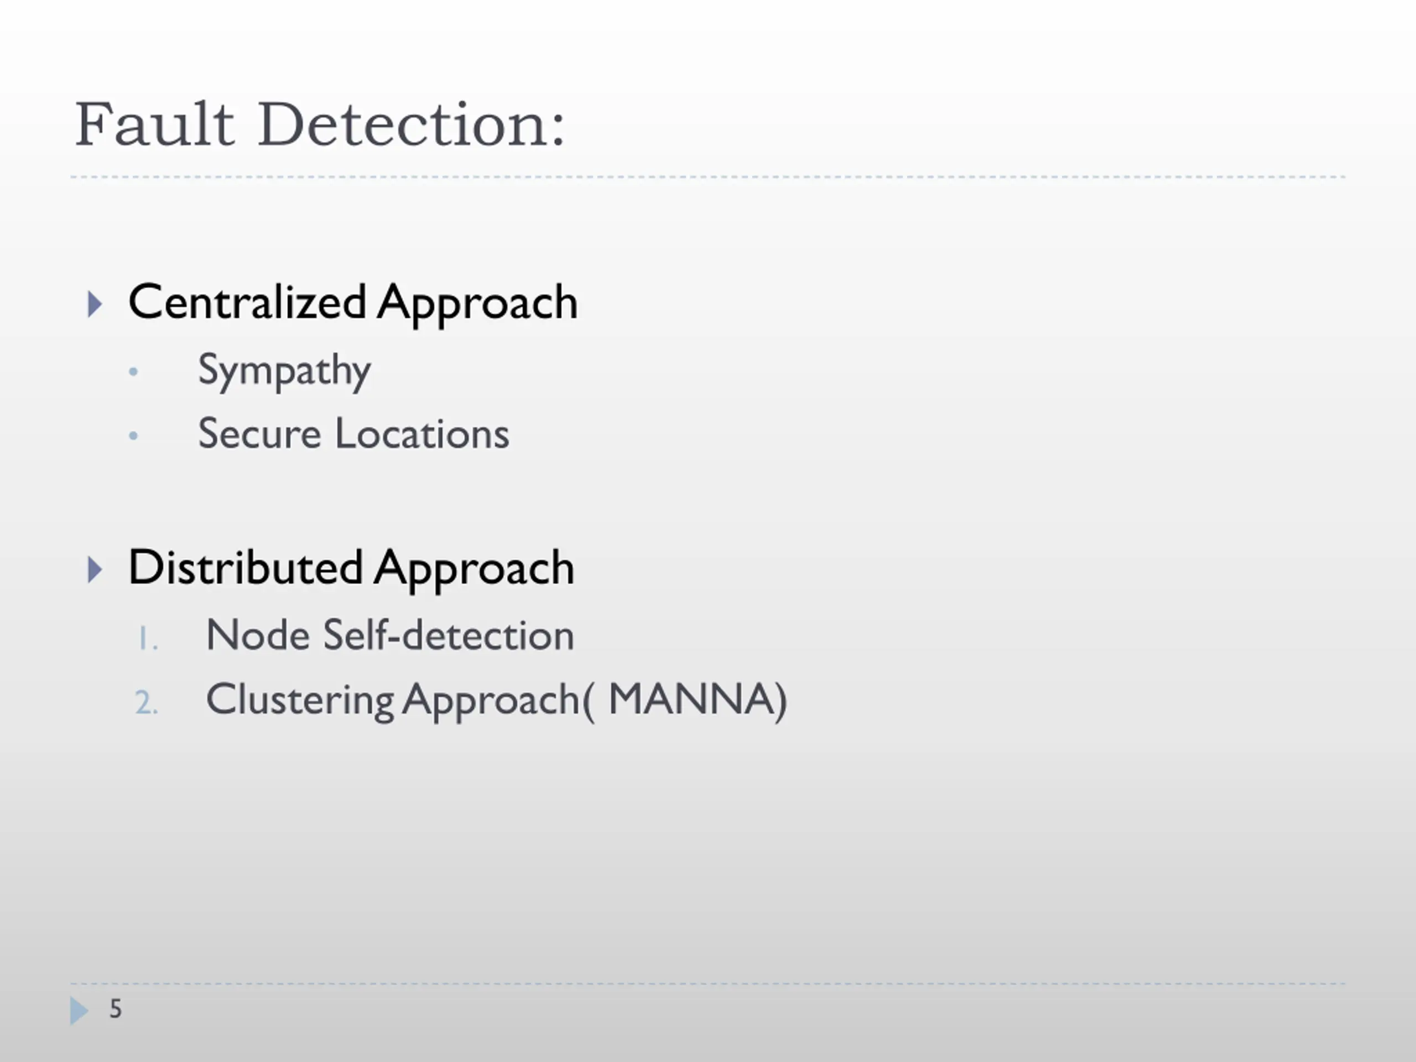Image resolution: width=1416 pixels, height=1062 pixels.
Task: Click the list number 1. marker
Action: click(148, 639)
